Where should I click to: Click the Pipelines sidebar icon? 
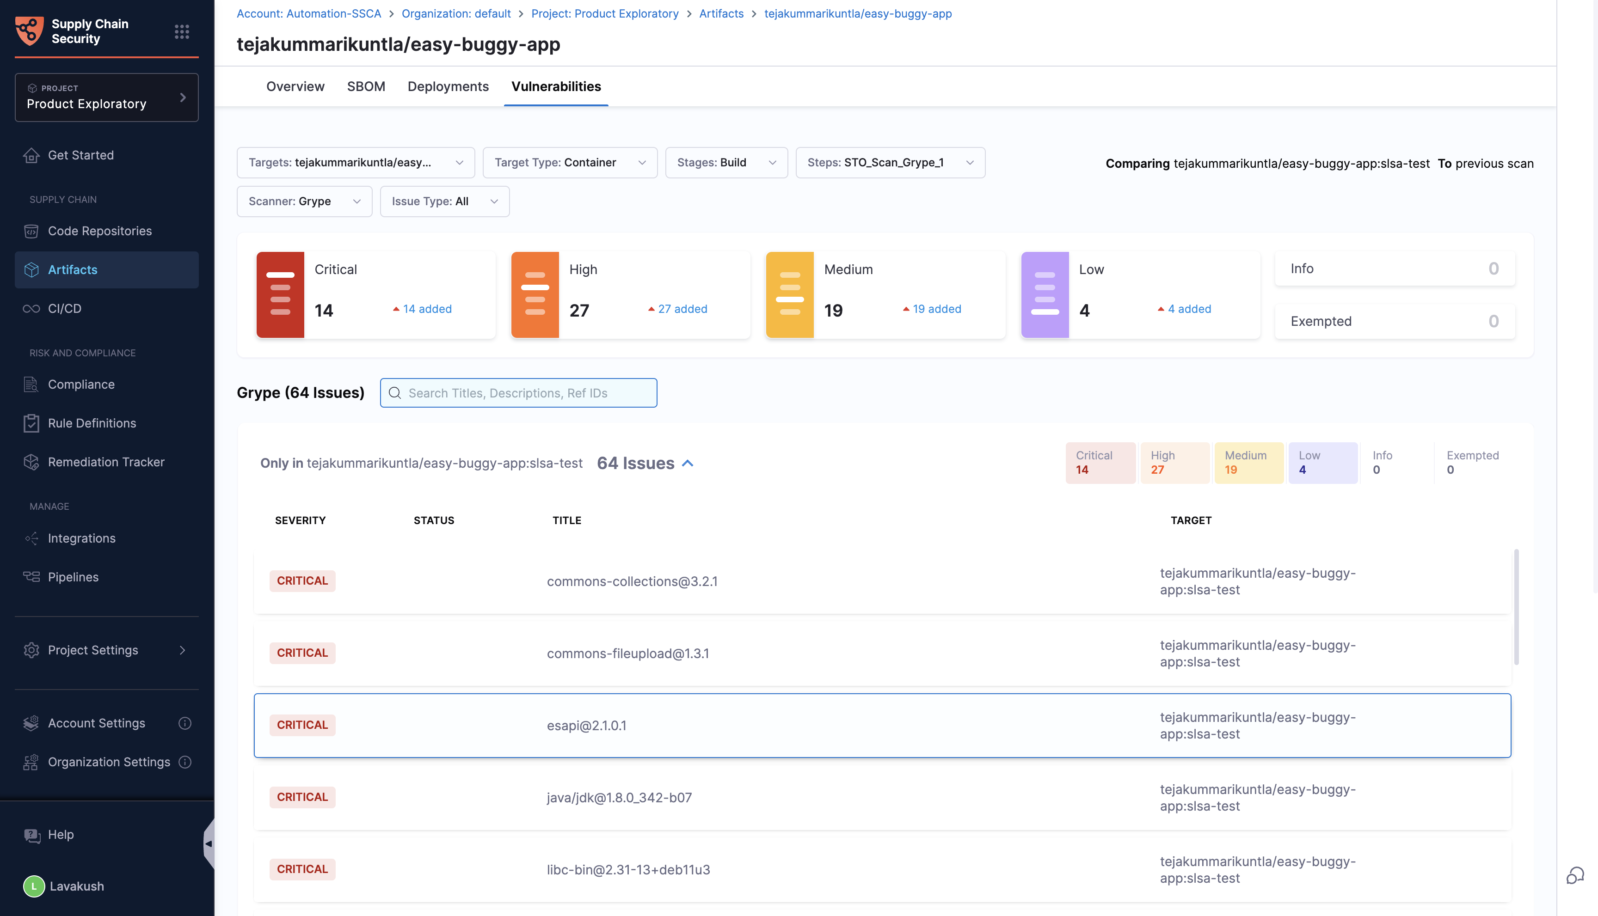click(x=31, y=577)
